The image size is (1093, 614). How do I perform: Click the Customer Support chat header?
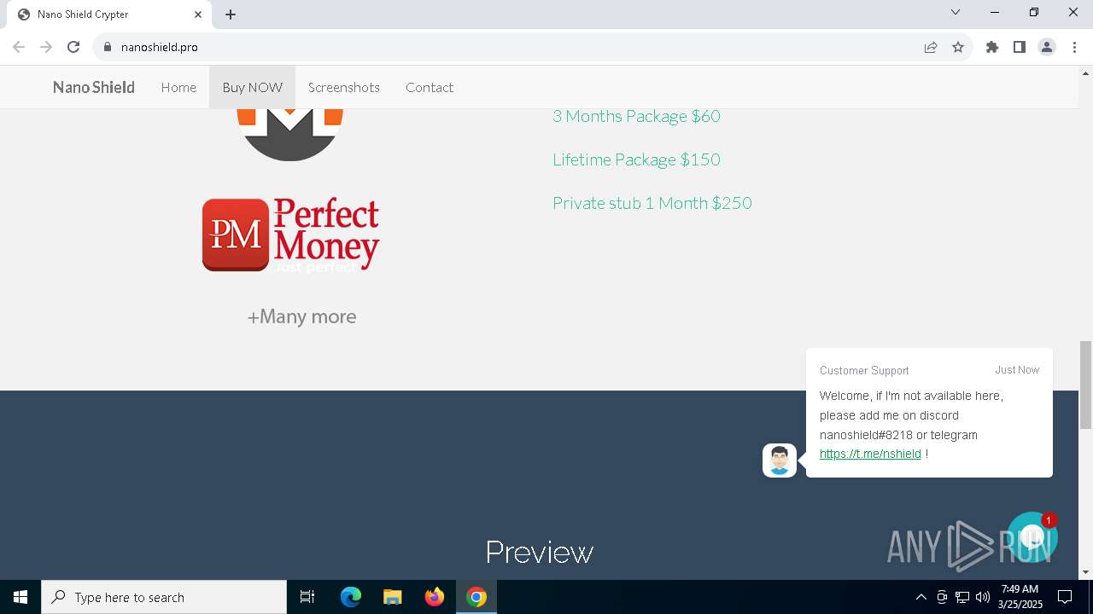pos(864,370)
